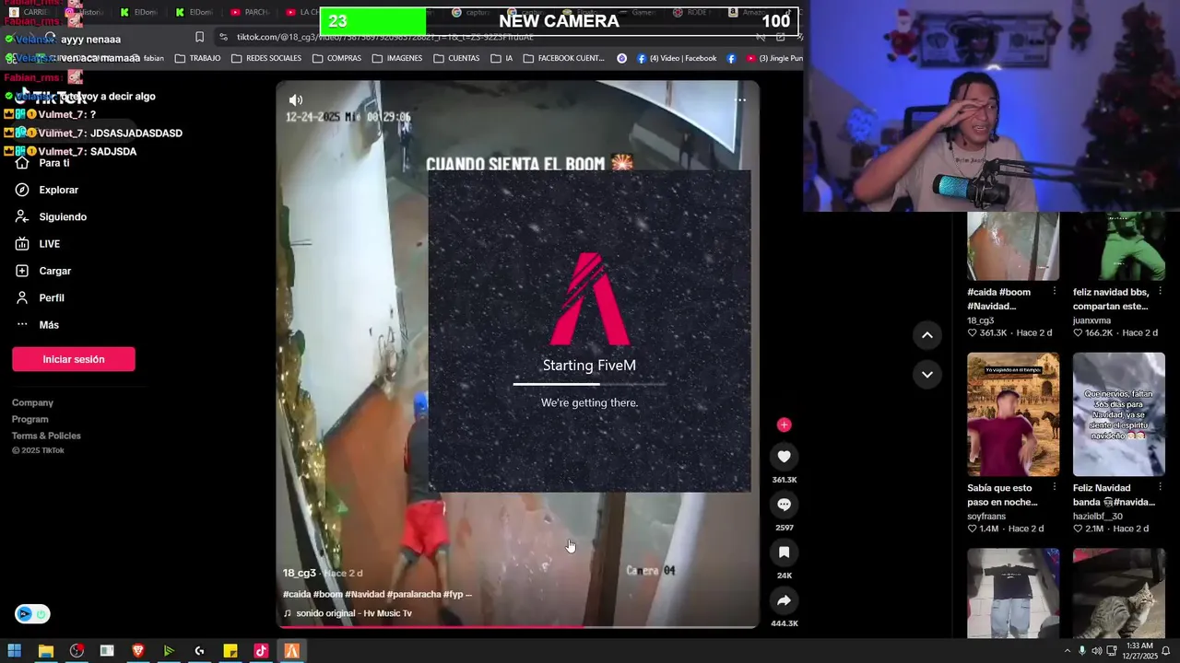The width and height of the screenshot is (1180, 663).
Task: Open the TRABAJO bookmarks folder
Action: pos(197,58)
